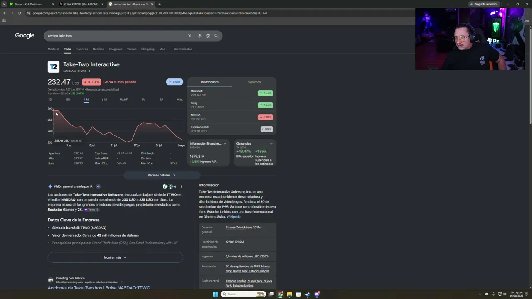Image resolution: width=532 pixels, height=299 pixels.
Task: Show hidden system tray icons
Action: tap(480, 294)
